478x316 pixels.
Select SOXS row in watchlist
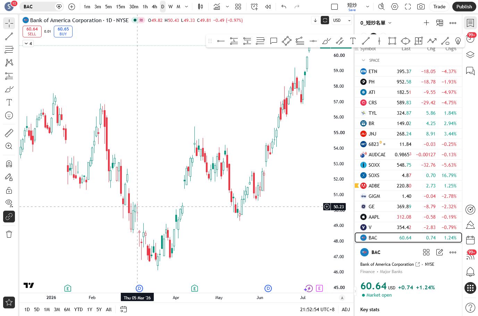pos(408,175)
